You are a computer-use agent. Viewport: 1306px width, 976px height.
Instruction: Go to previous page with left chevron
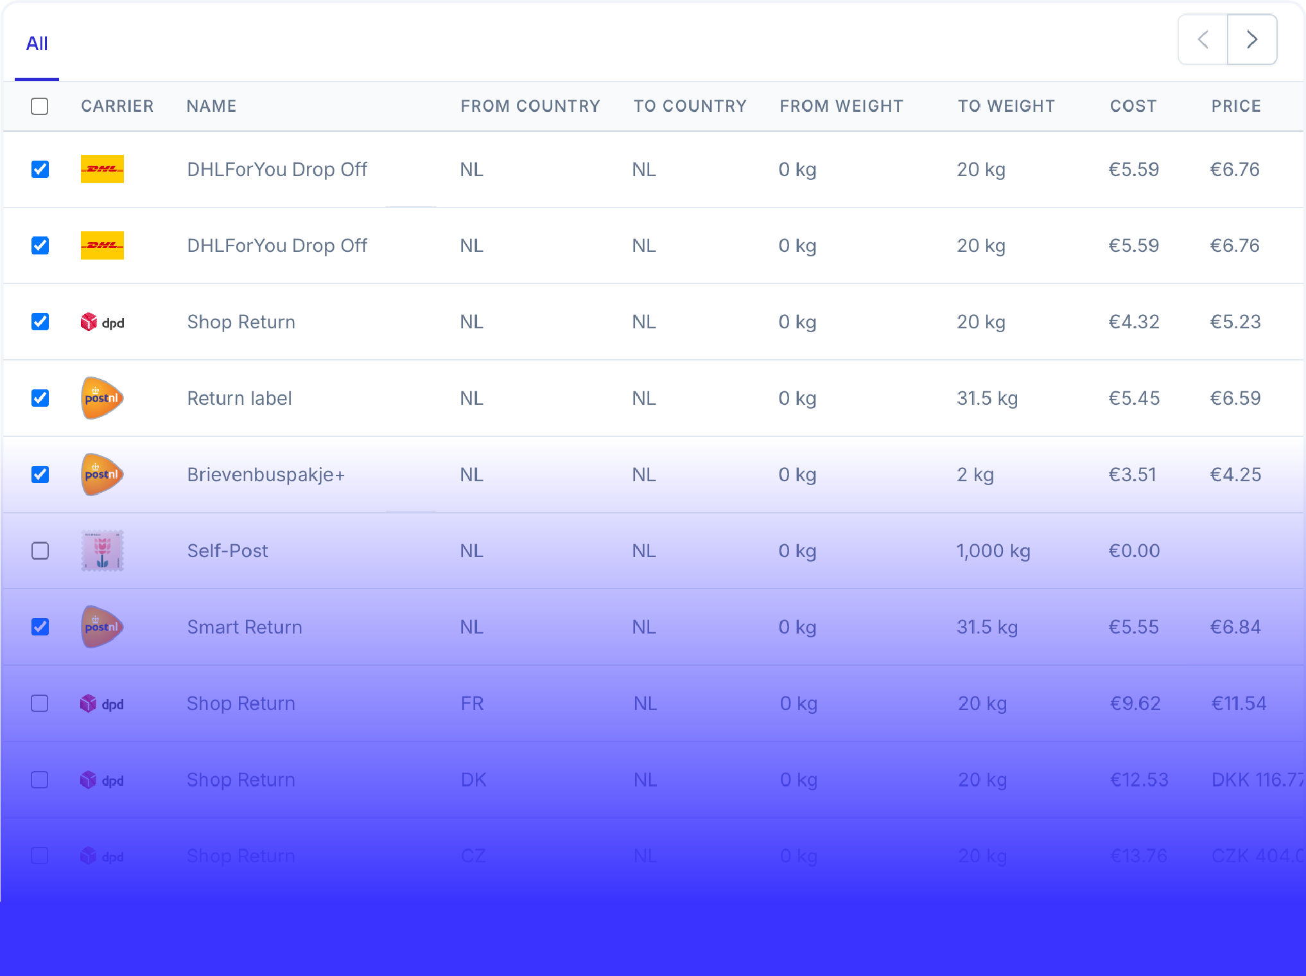pyautogui.click(x=1203, y=39)
